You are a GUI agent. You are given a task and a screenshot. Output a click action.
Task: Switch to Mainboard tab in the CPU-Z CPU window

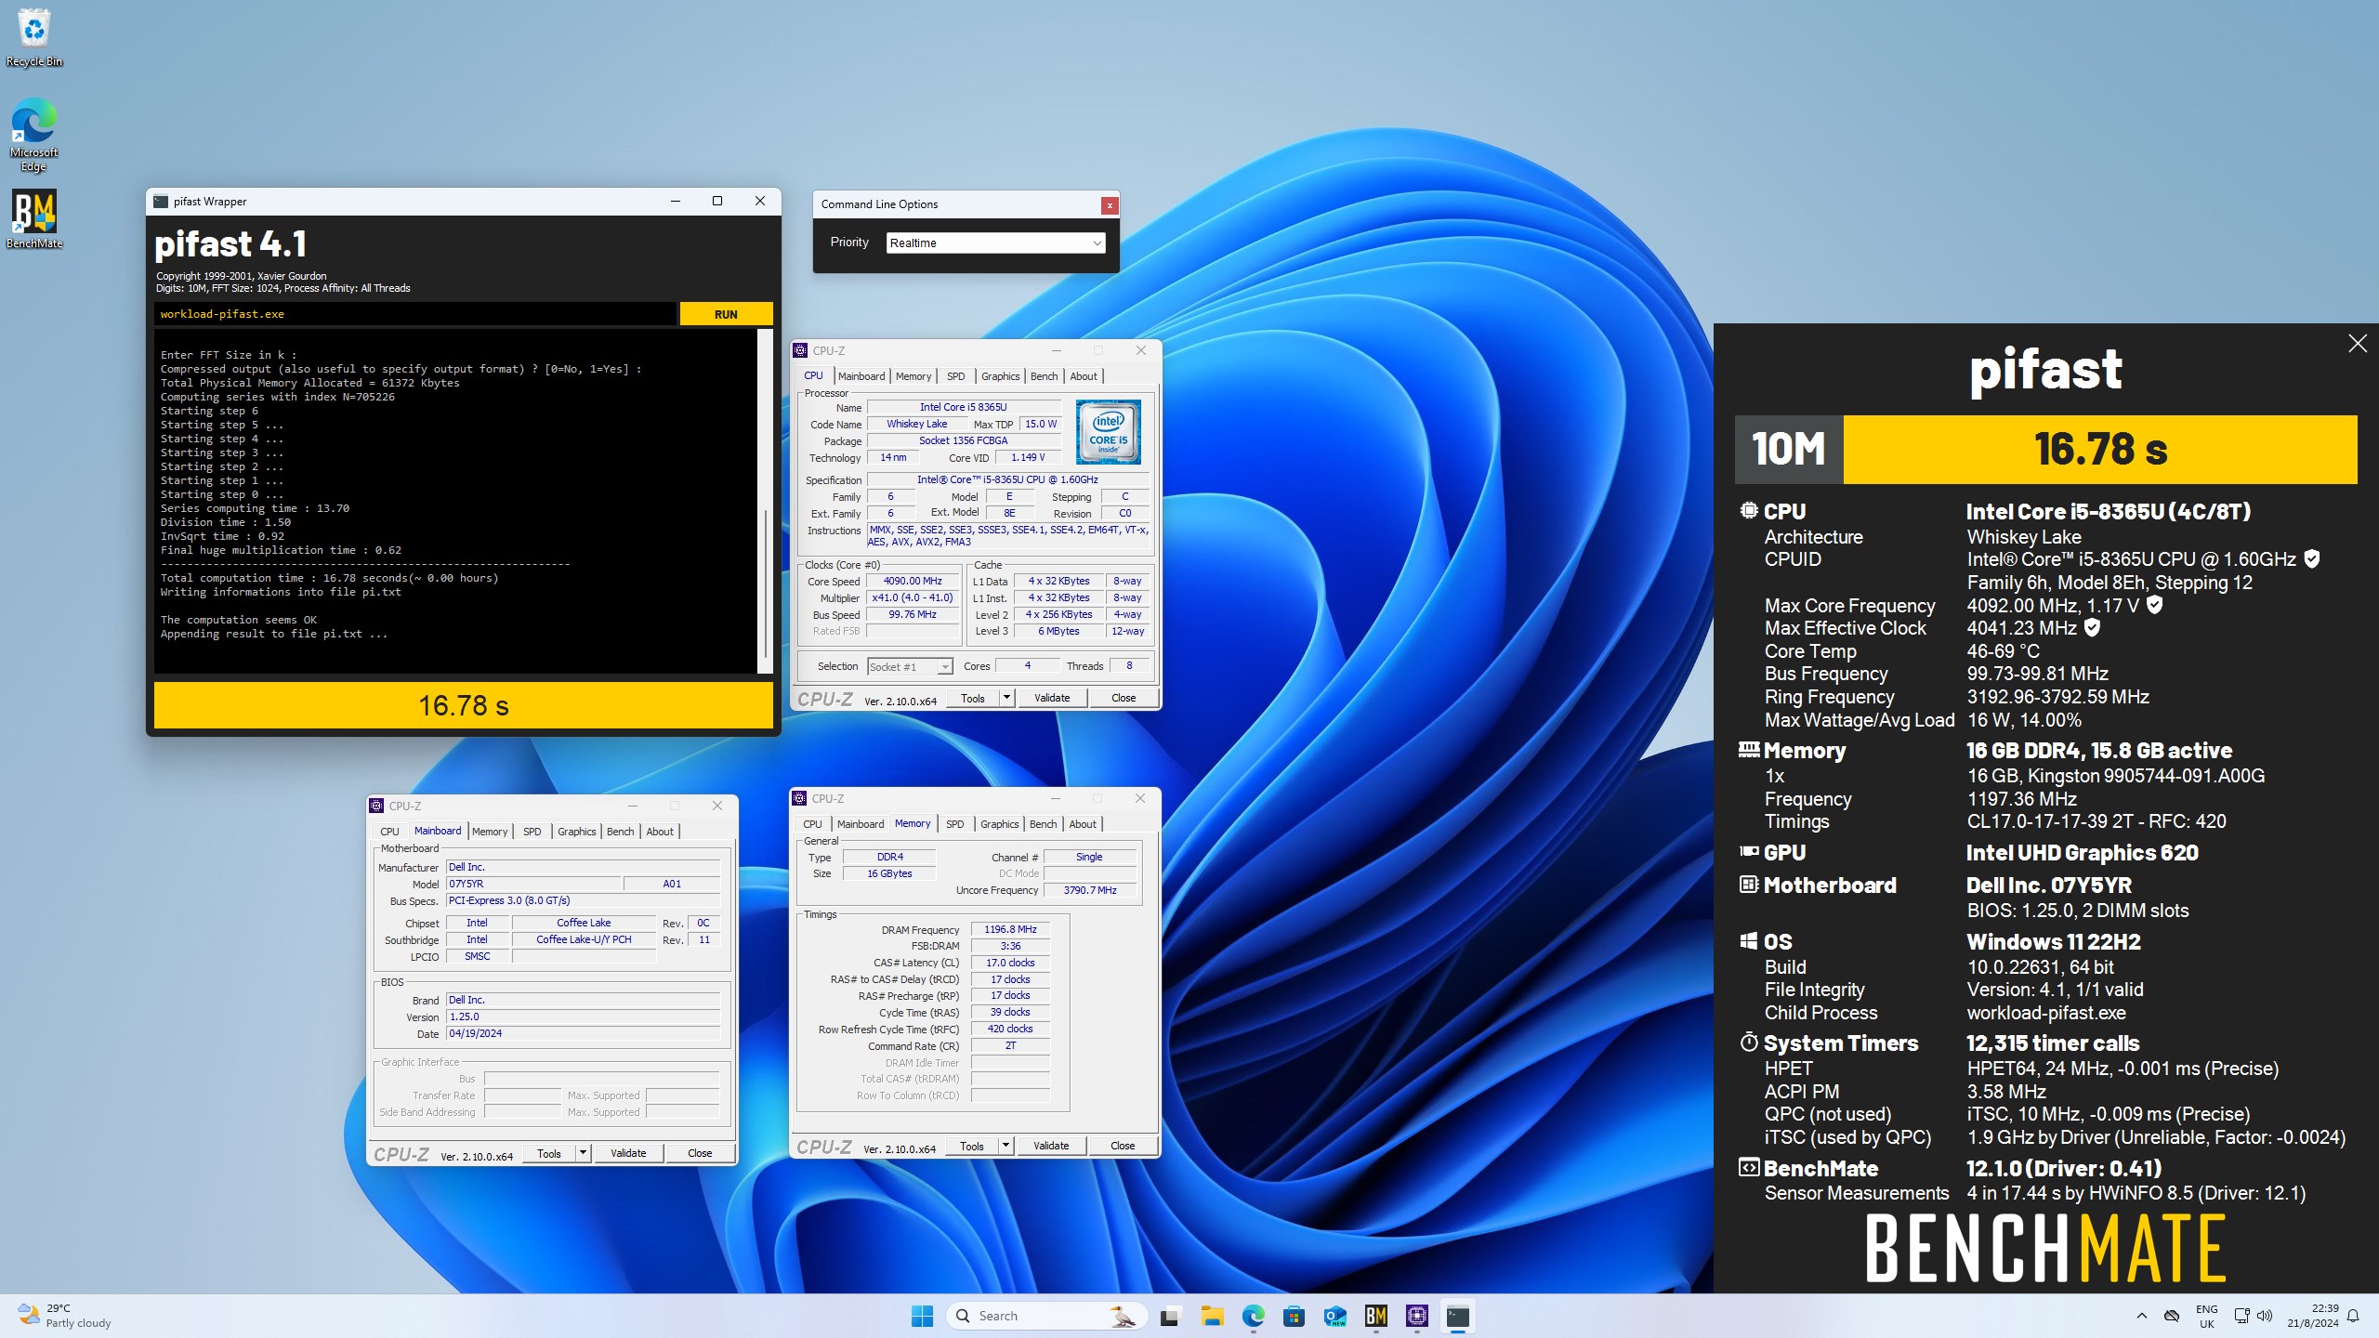pos(861,376)
